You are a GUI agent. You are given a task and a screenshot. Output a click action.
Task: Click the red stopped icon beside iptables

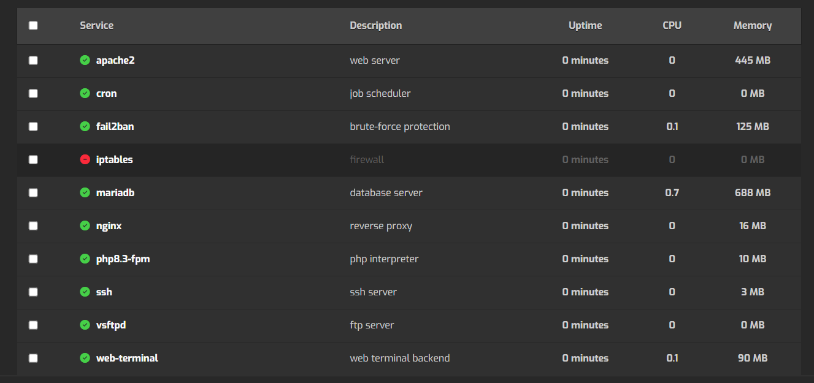tap(85, 159)
